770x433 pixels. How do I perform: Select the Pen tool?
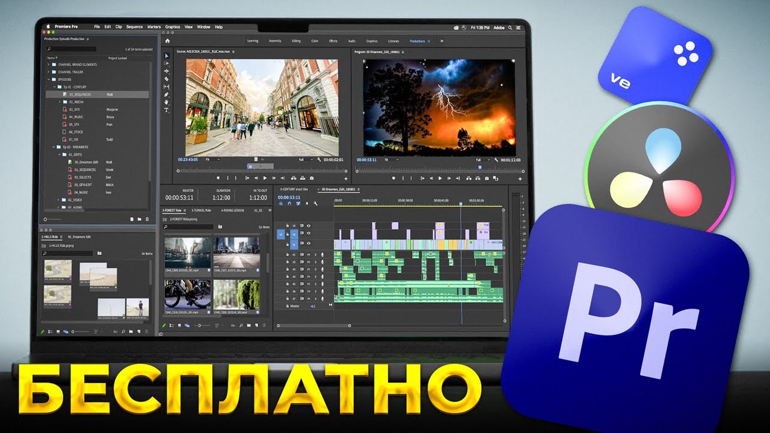coord(167,95)
